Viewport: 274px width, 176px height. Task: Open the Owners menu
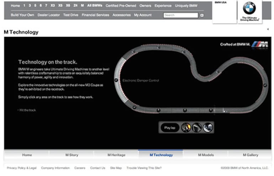click(x=145, y=6)
